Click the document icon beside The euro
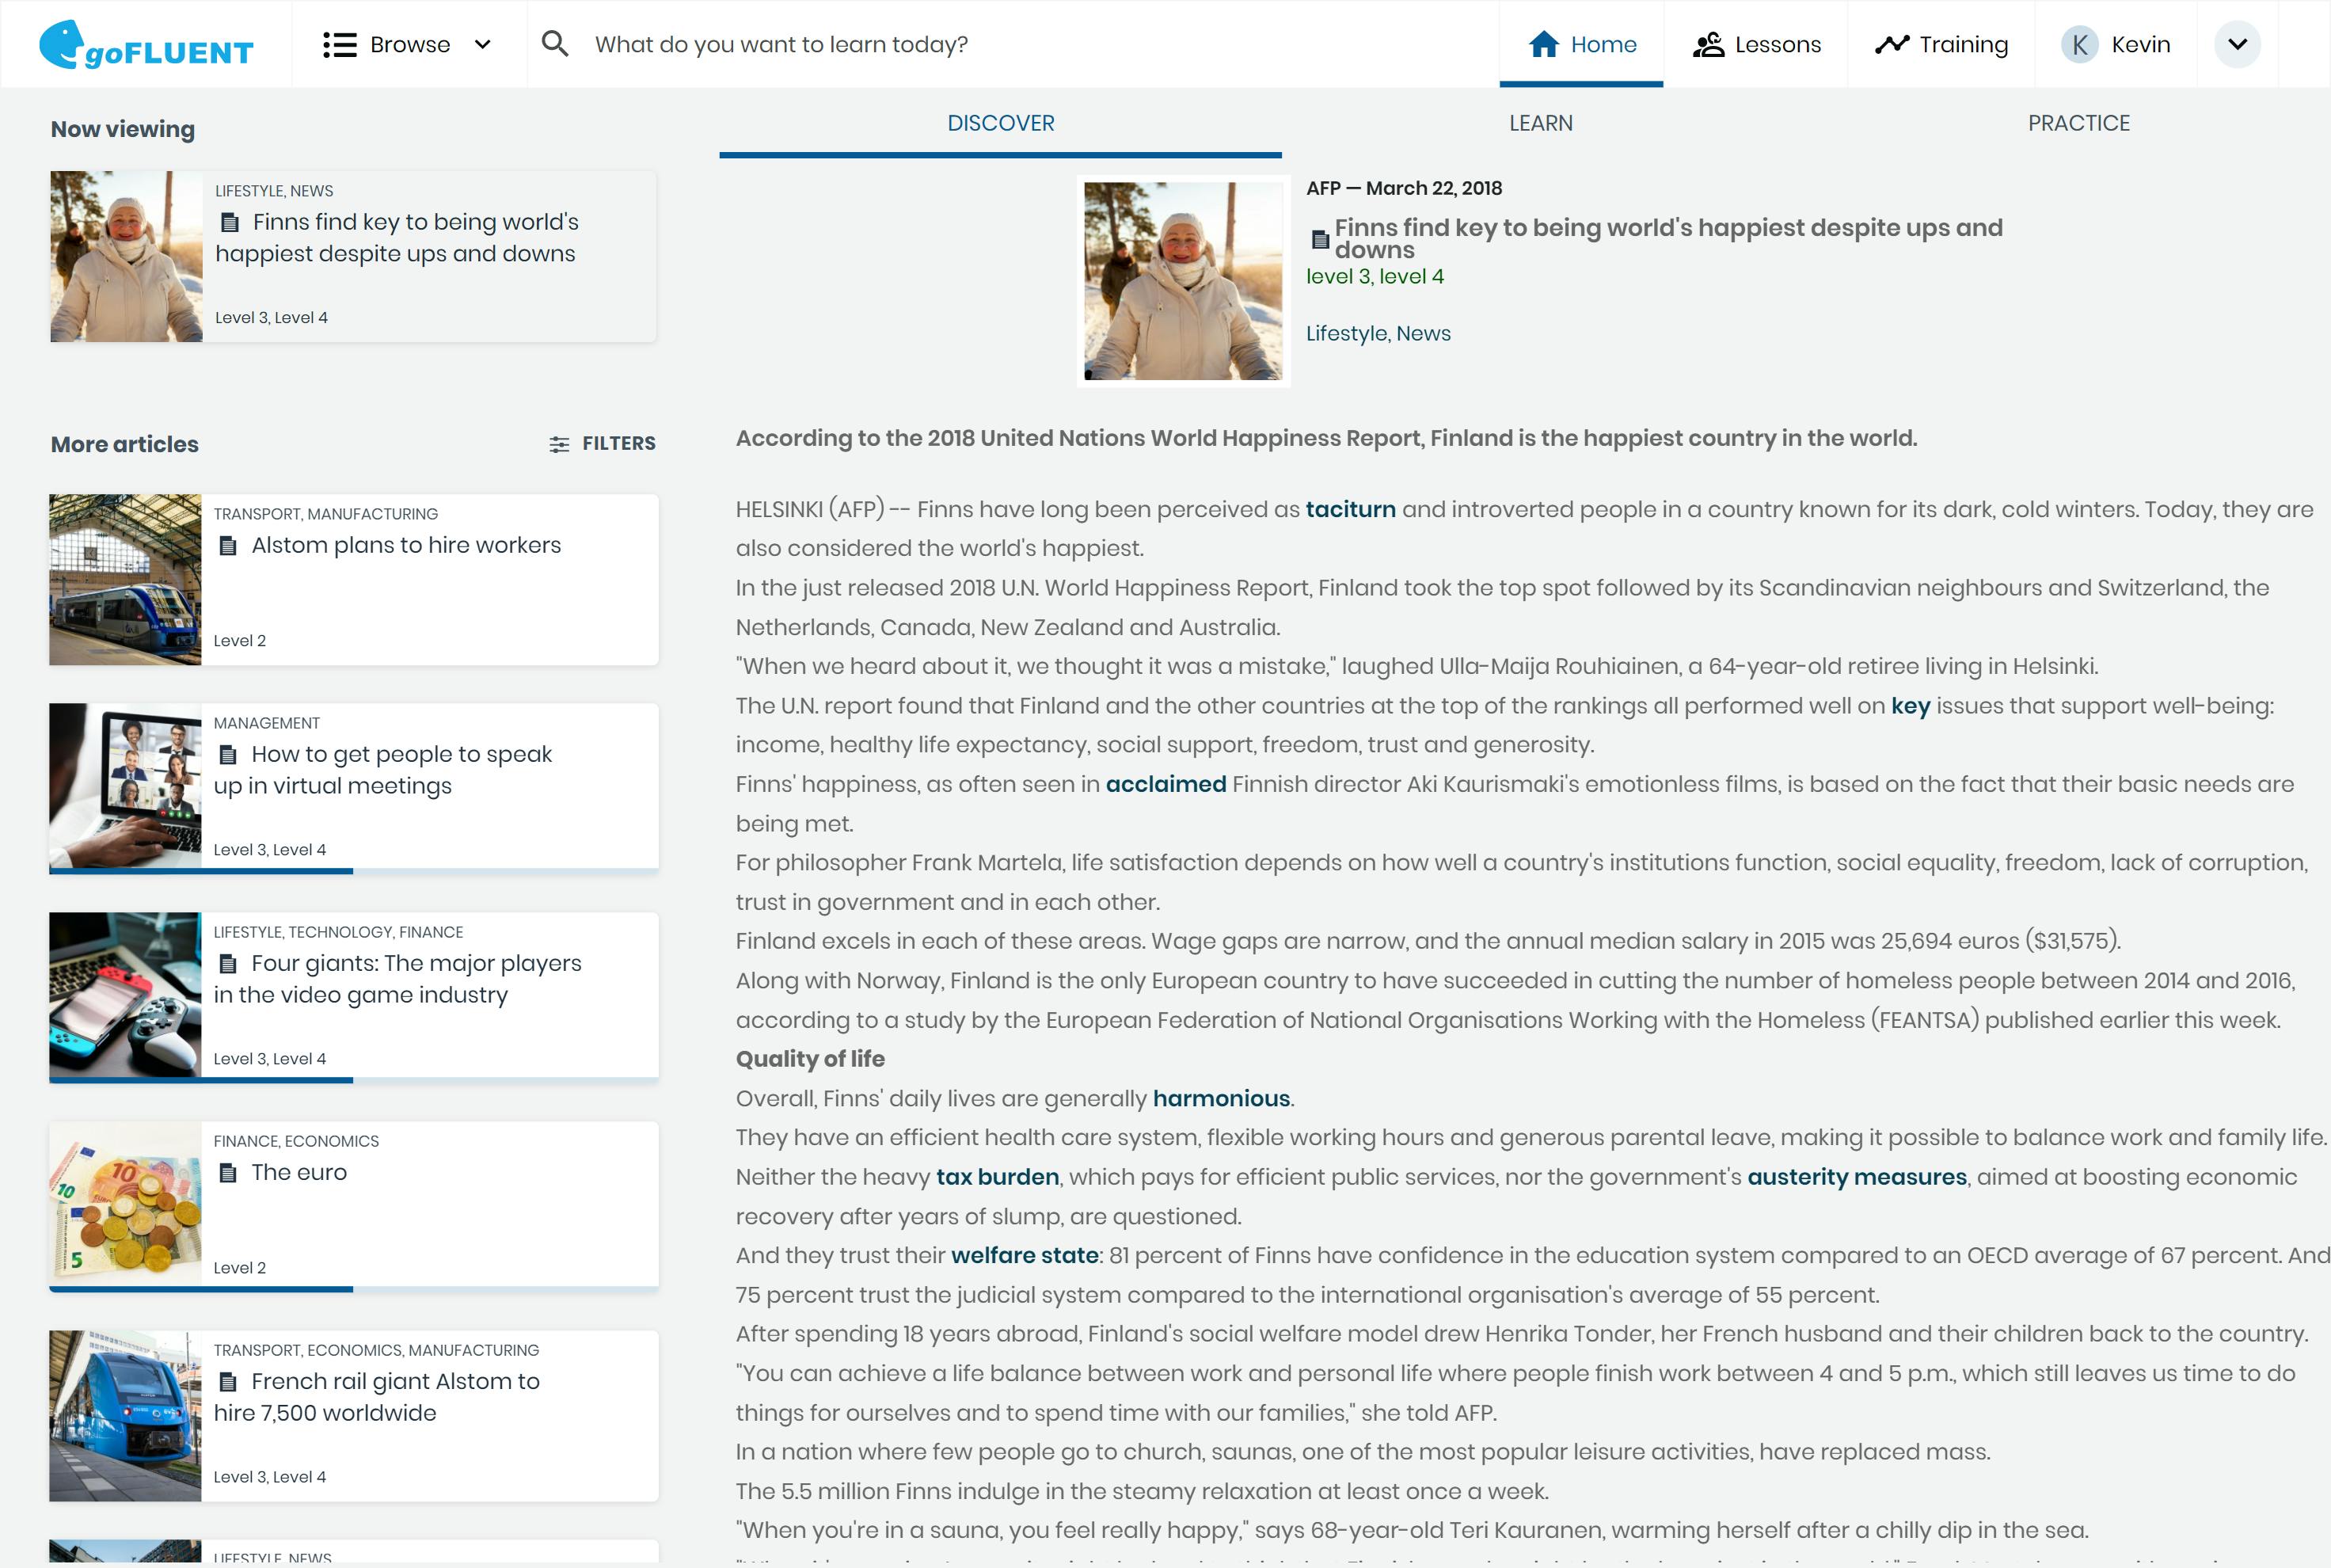Screen dimensions: 2331x1568 pyautogui.click(x=228, y=1173)
